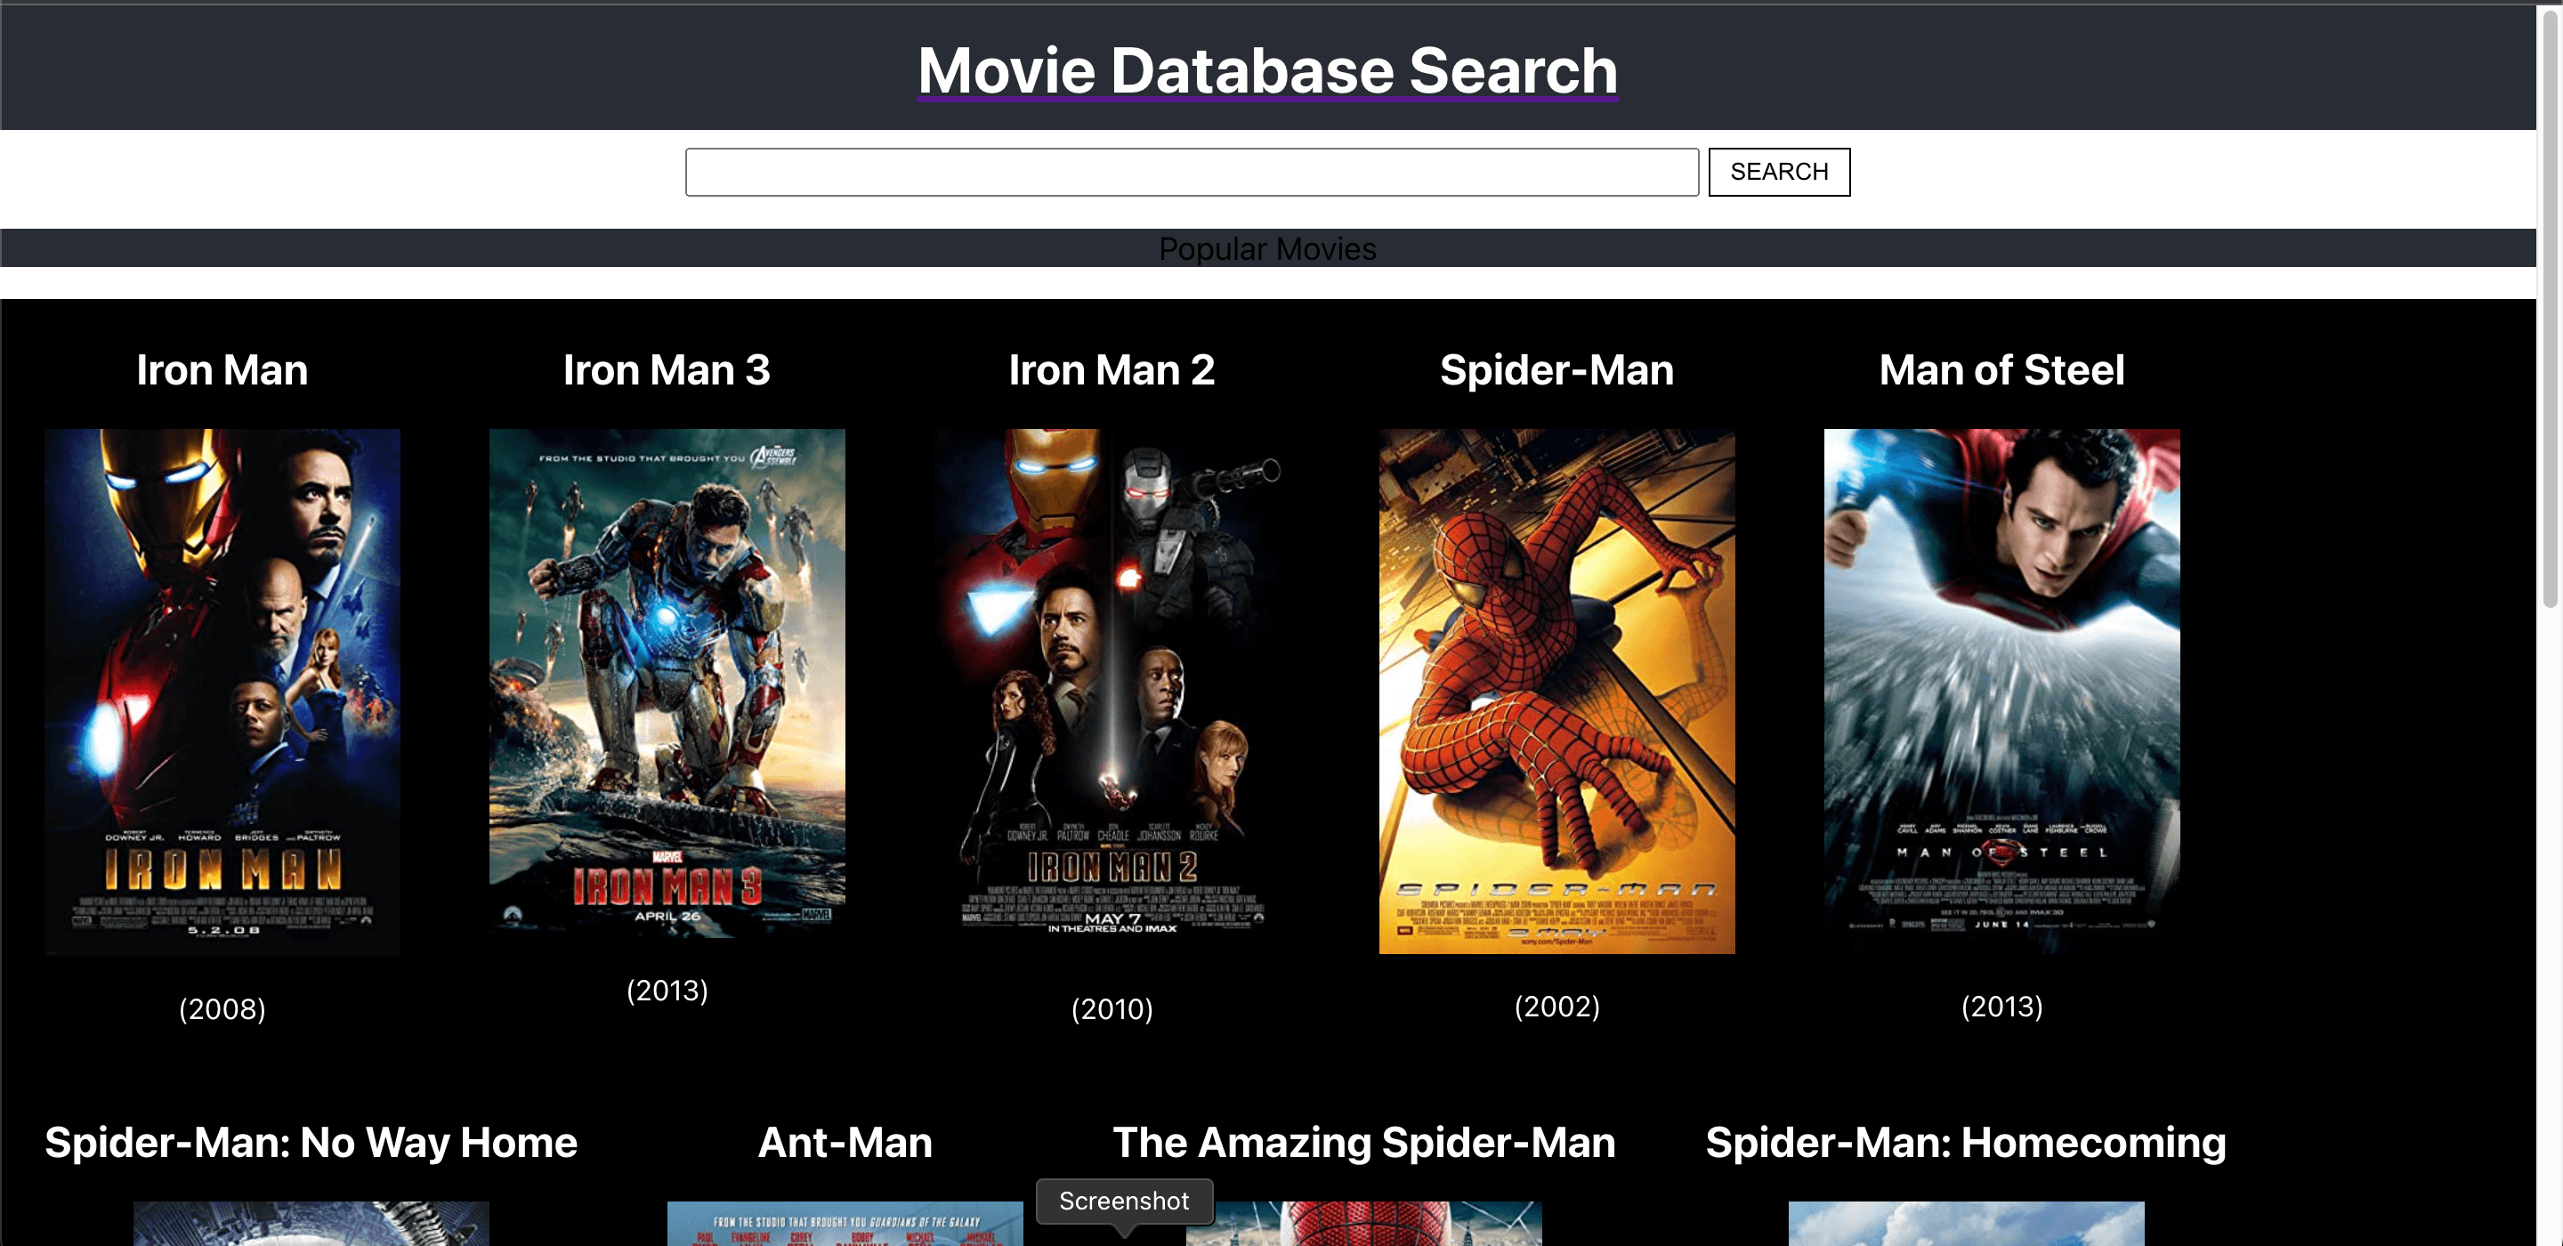Screen dimensions: 2563x1246
Task: Open the Iron Man 3 poster thumbnail
Action: (667, 683)
